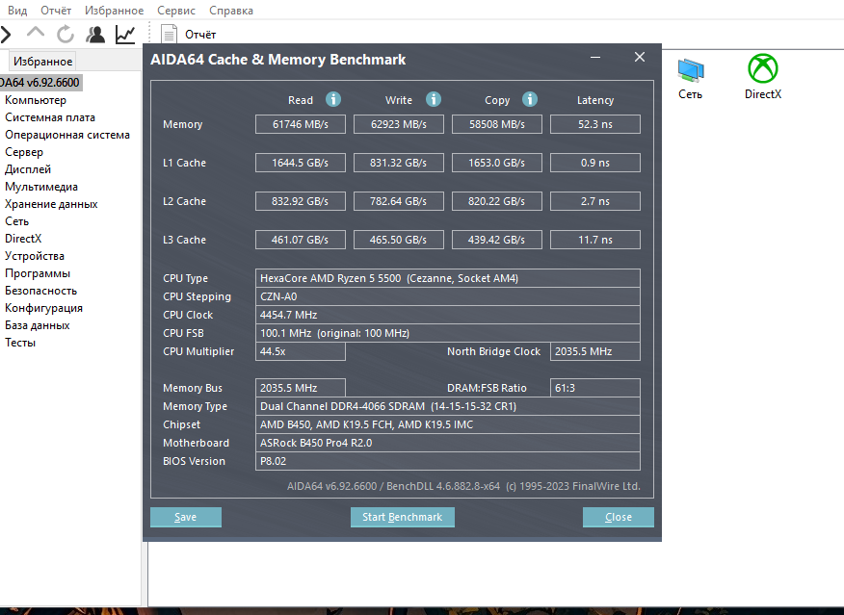844x615 pixels.
Task: Select Операционная система in the tree
Action: click(67, 135)
